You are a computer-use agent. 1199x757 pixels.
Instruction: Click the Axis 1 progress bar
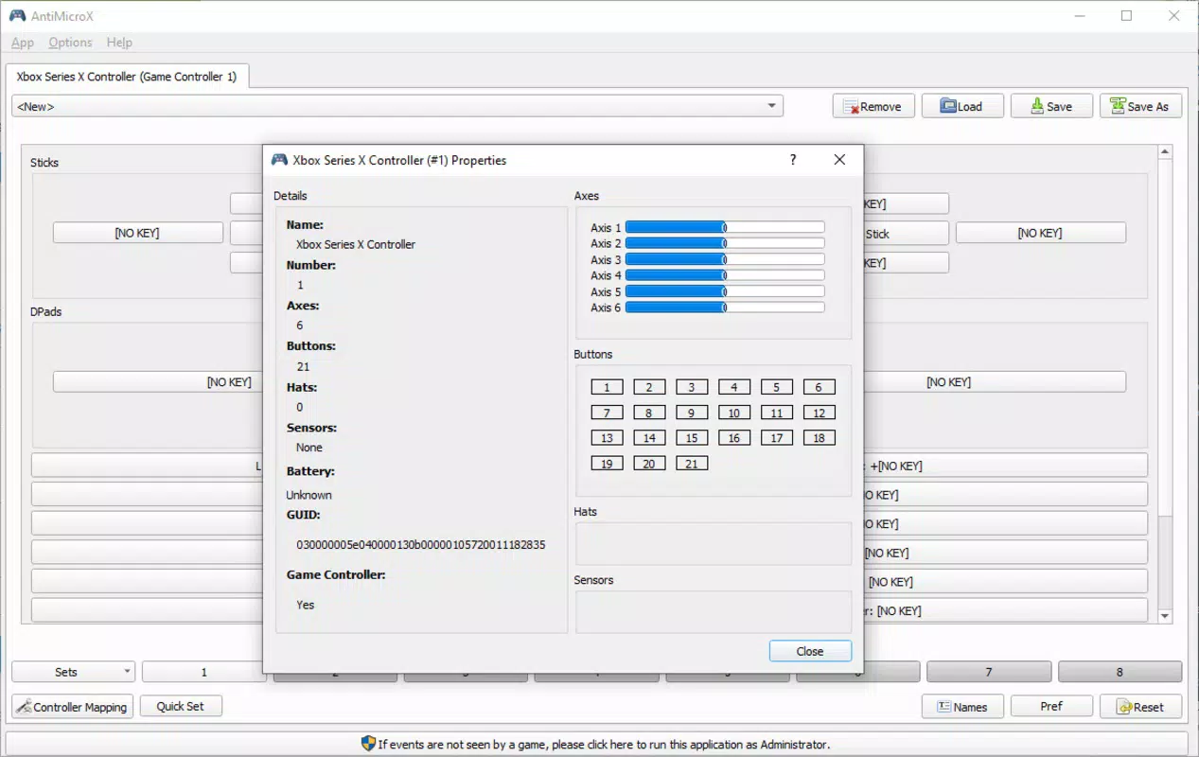725,227
